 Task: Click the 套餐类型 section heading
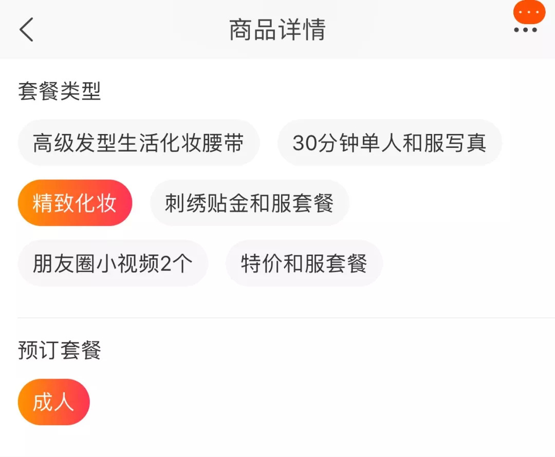click(x=60, y=91)
